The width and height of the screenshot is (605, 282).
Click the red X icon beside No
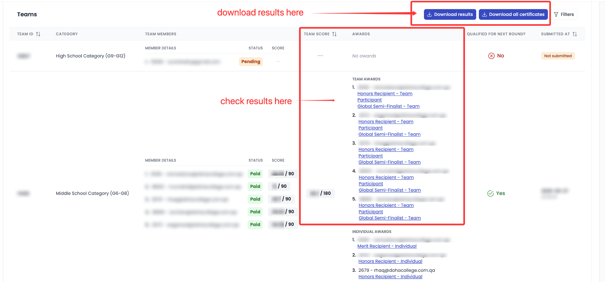pos(491,56)
